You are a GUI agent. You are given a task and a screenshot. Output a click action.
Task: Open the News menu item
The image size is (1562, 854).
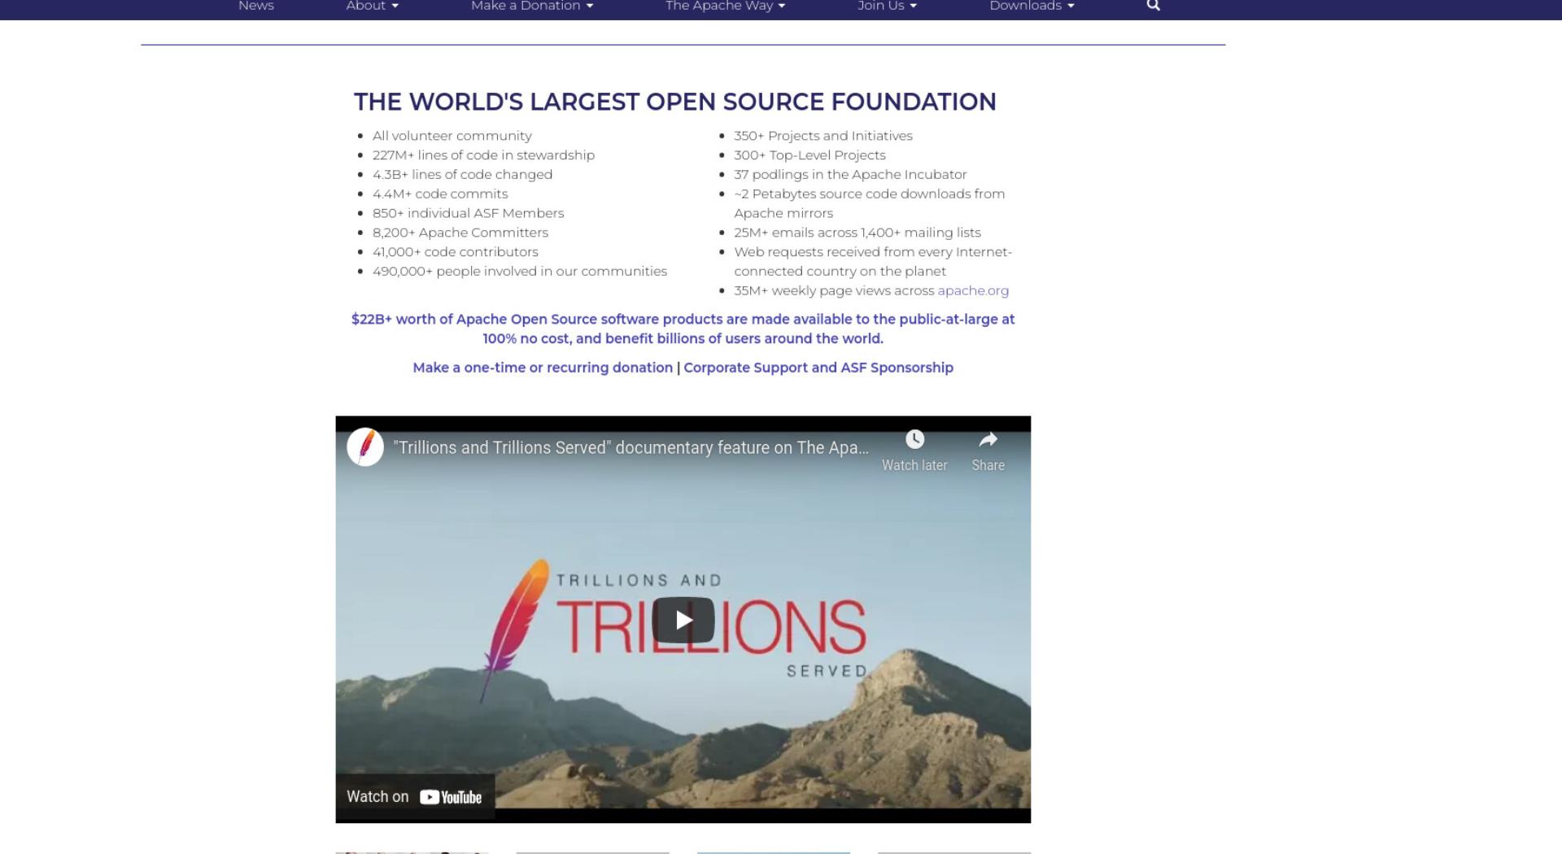pos(256,6)
